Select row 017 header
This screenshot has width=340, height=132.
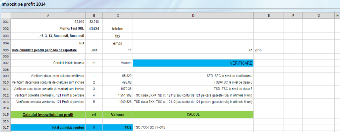click(6, 127)
